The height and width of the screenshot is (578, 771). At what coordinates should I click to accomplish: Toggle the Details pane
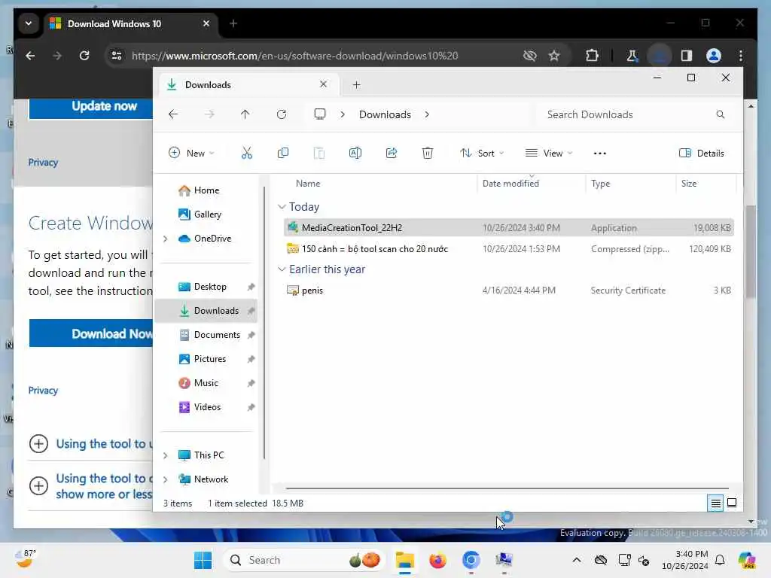(702, 154)
